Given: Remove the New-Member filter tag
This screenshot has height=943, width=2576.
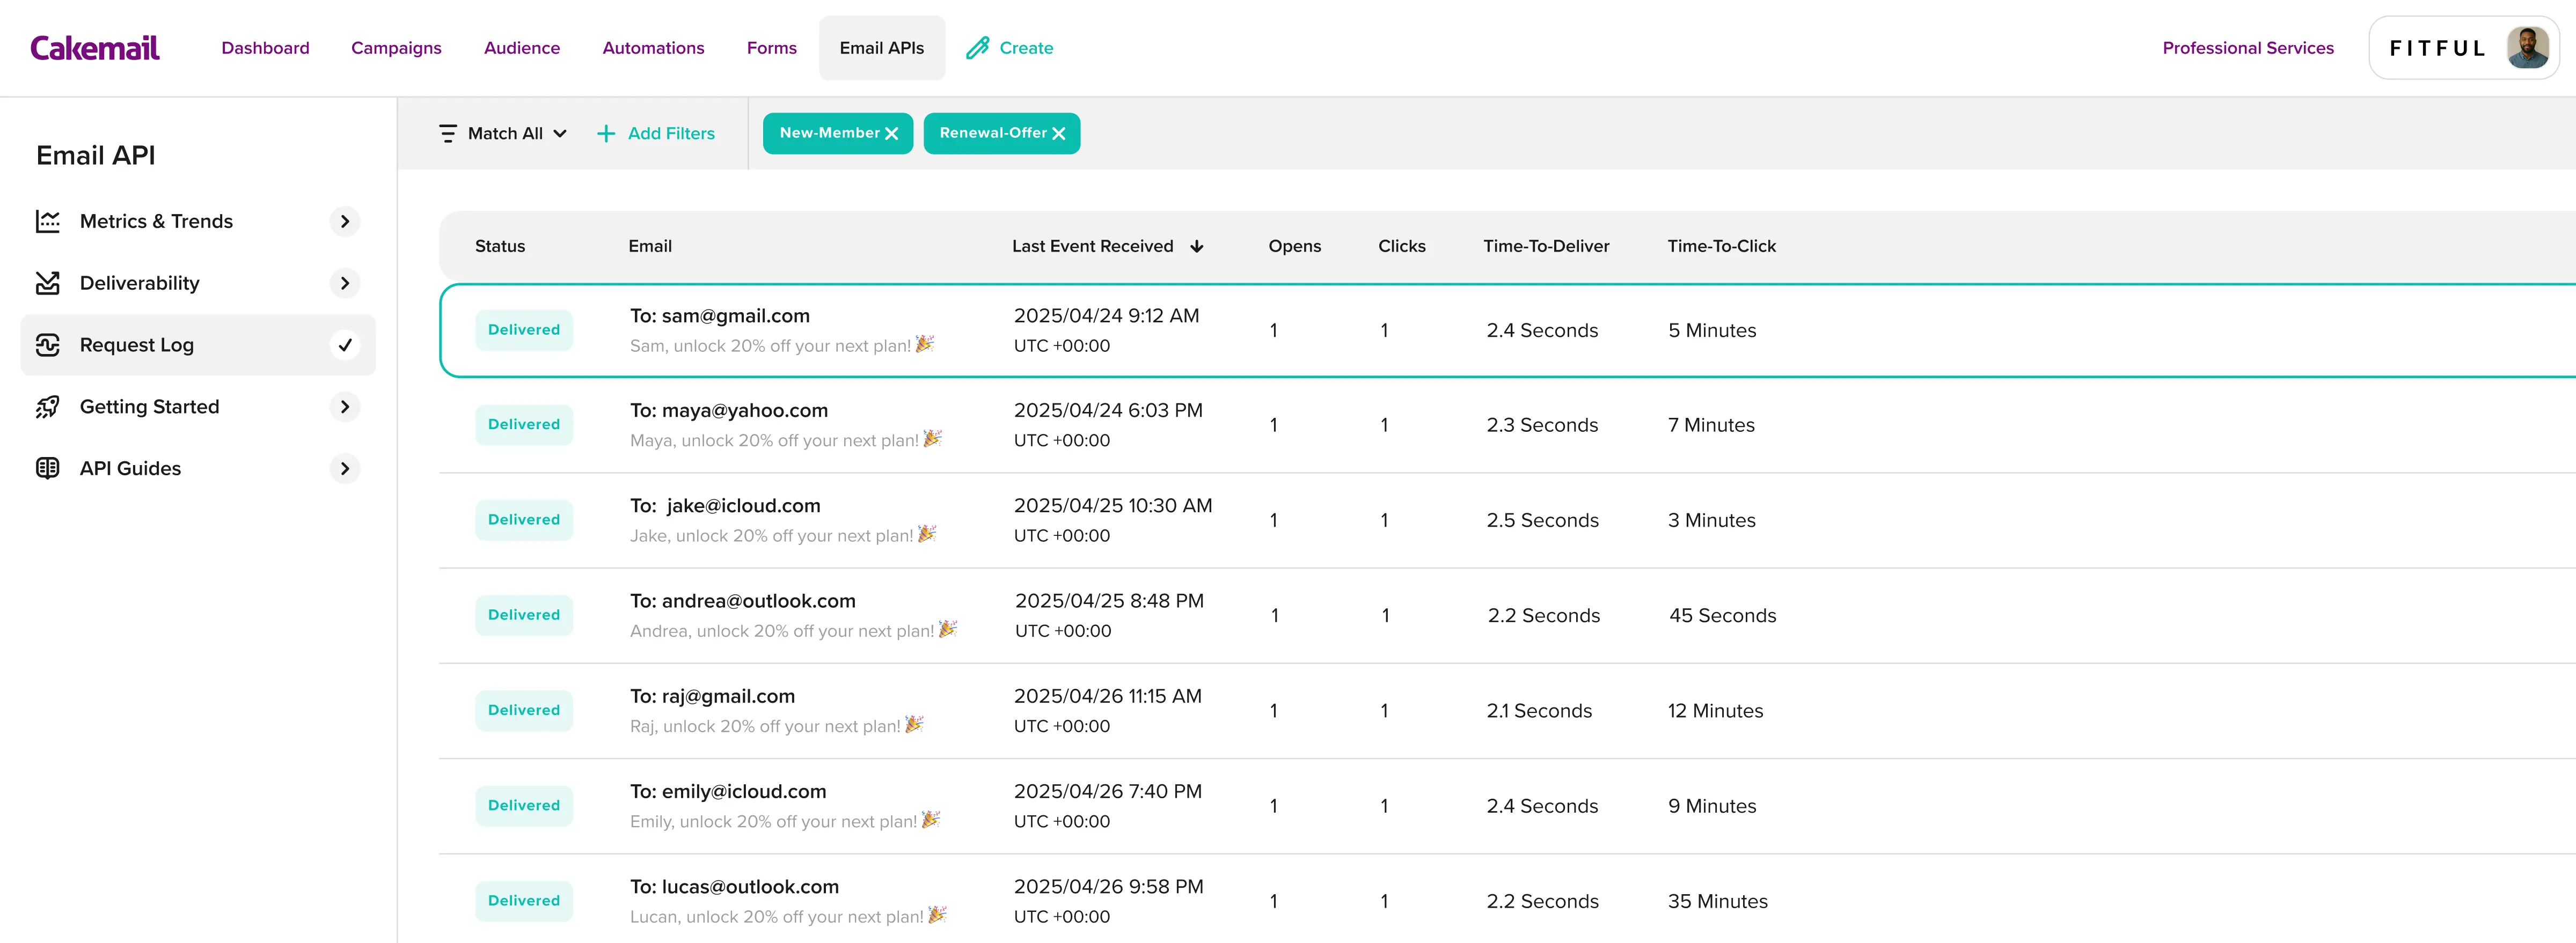Looking at the screenshot, I should (892, 134).
